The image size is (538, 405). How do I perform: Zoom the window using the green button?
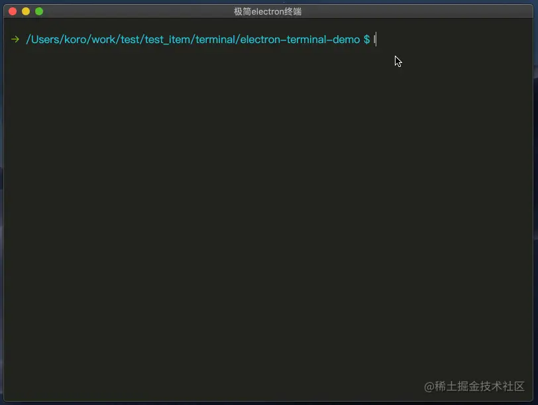pyautogui.click(x=39, y=11)
